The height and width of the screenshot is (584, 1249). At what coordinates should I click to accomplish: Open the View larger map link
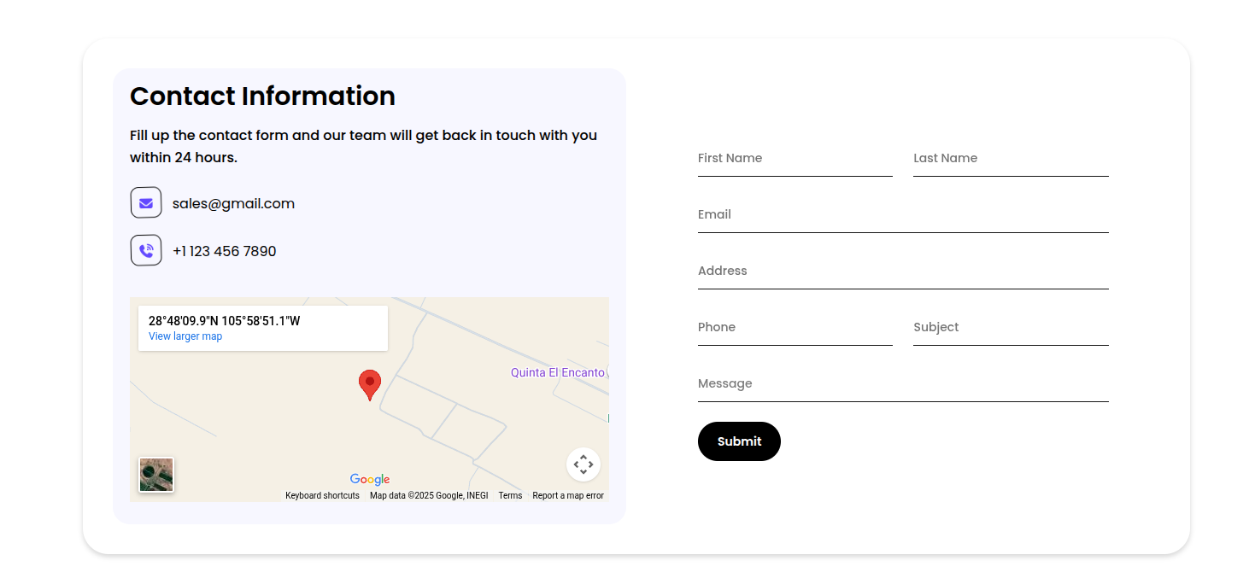pos(185,336)
